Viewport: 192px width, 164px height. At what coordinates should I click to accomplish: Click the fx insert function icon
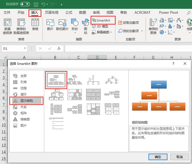click(59, 48)
